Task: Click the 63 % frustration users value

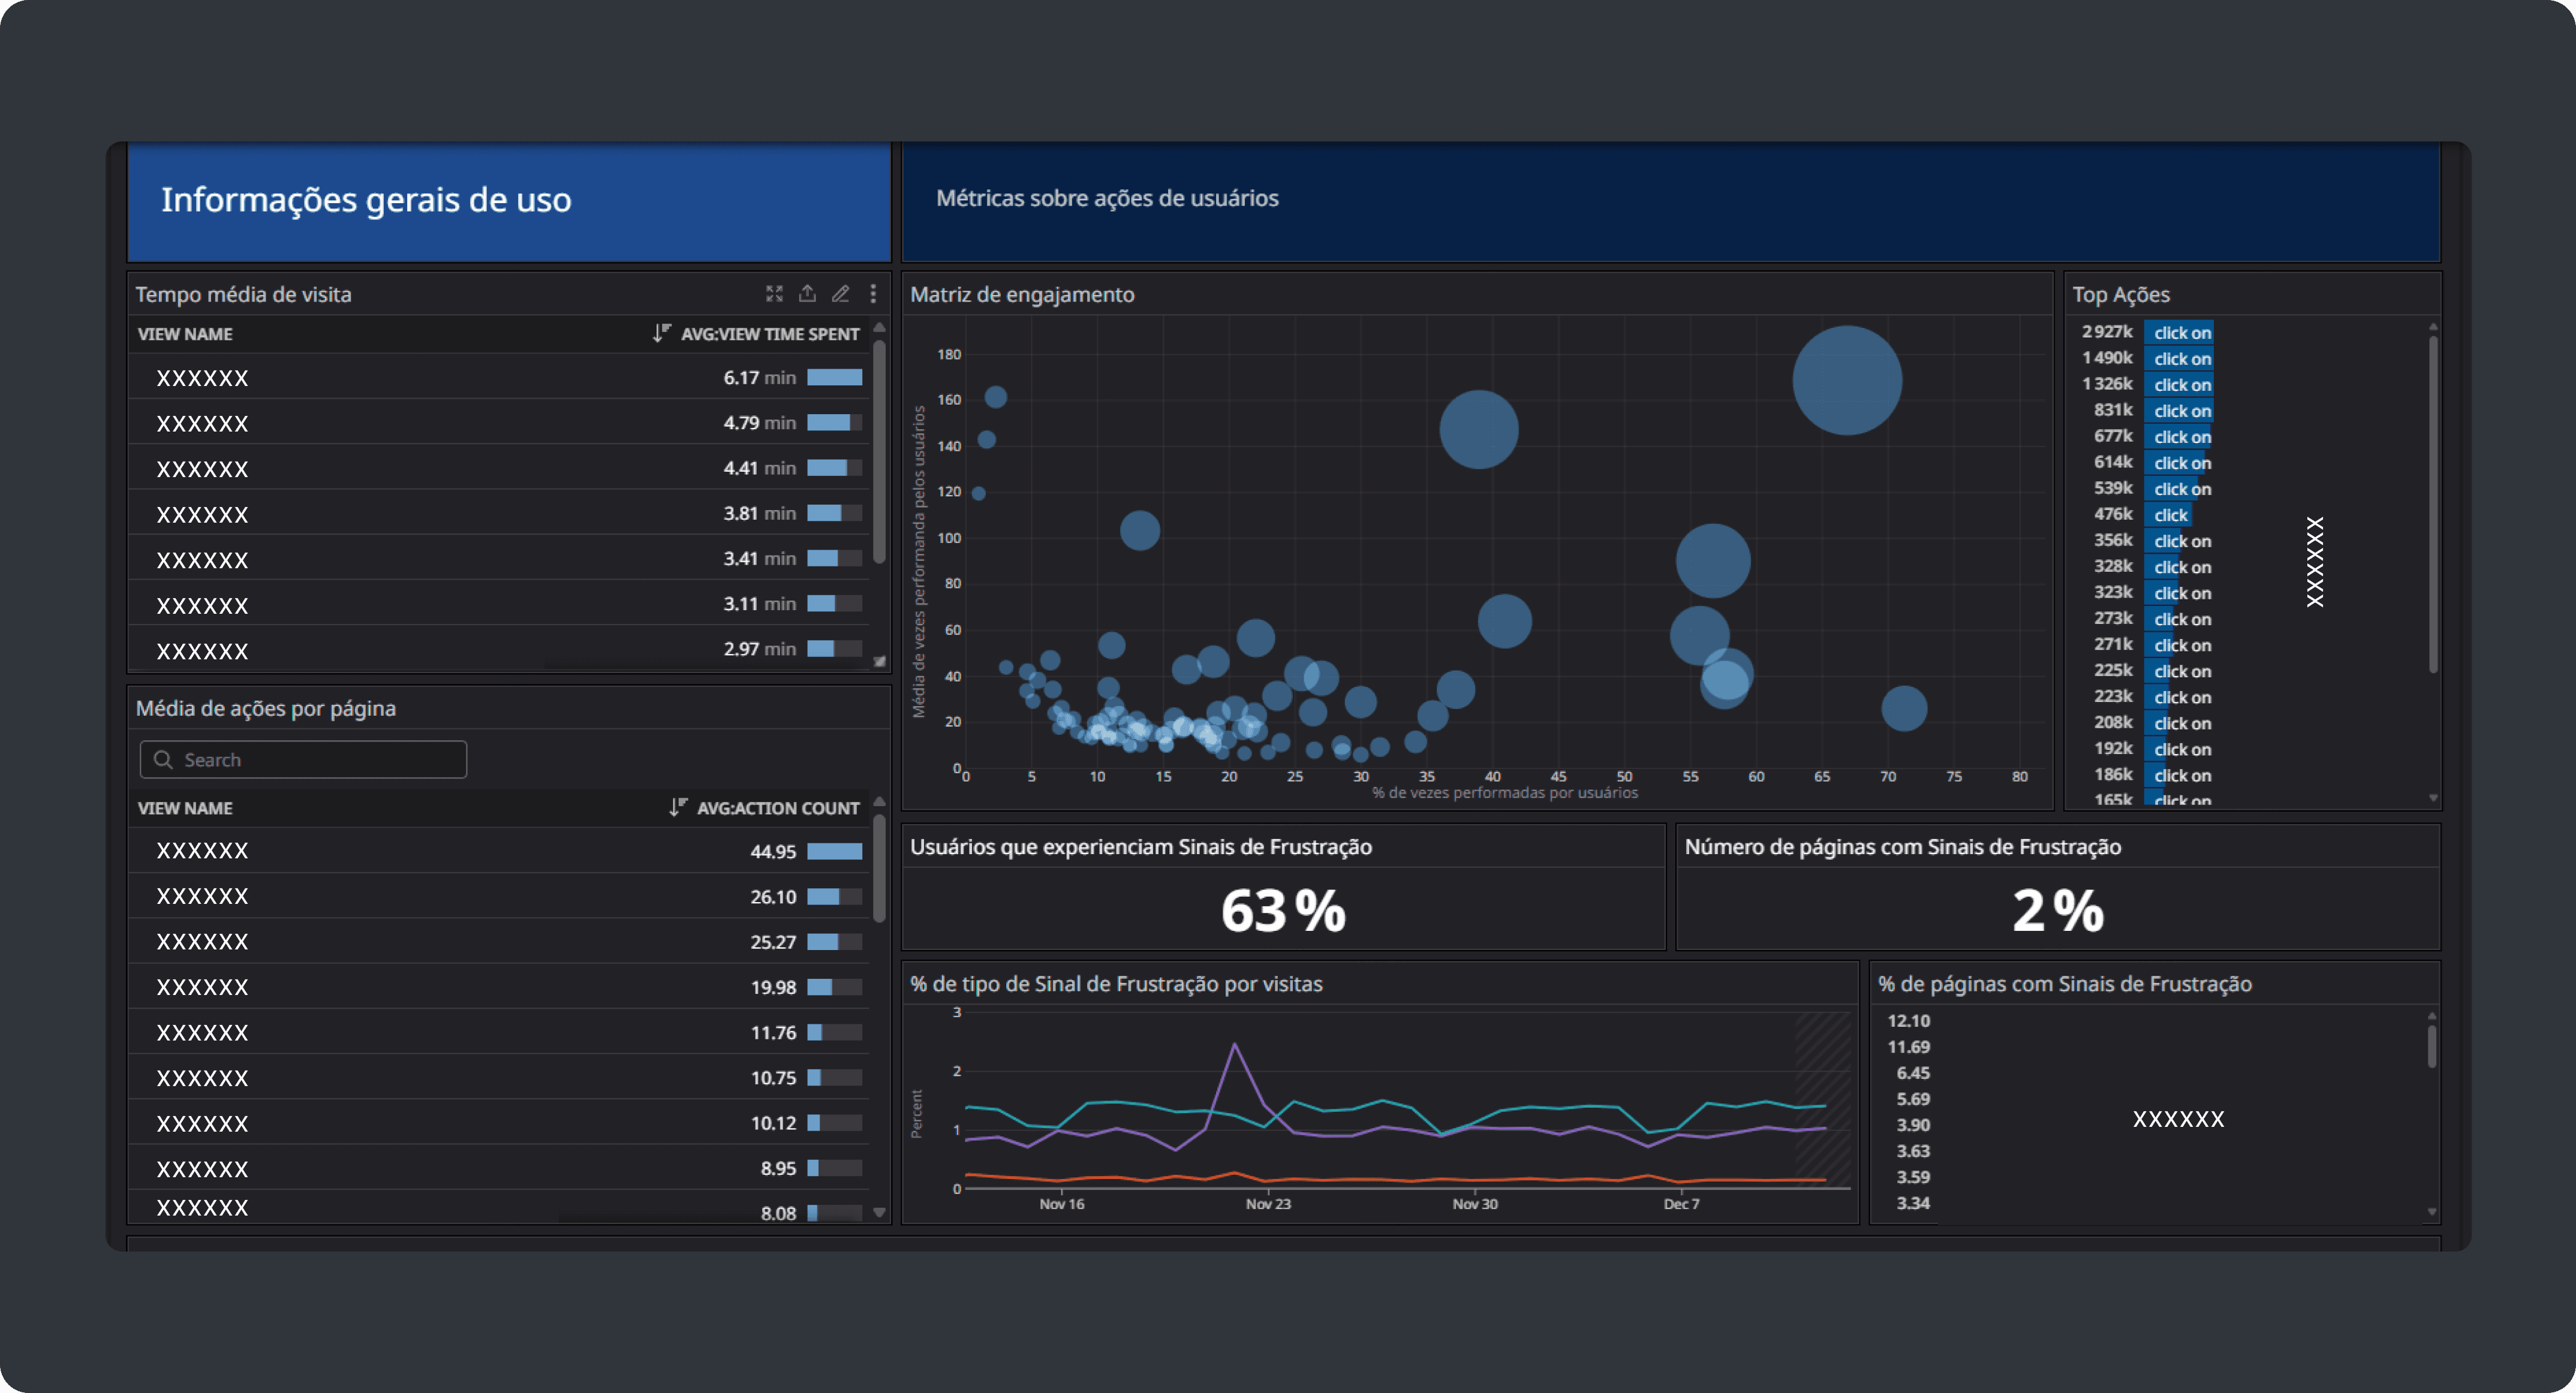Action: tap(1283, 910)
